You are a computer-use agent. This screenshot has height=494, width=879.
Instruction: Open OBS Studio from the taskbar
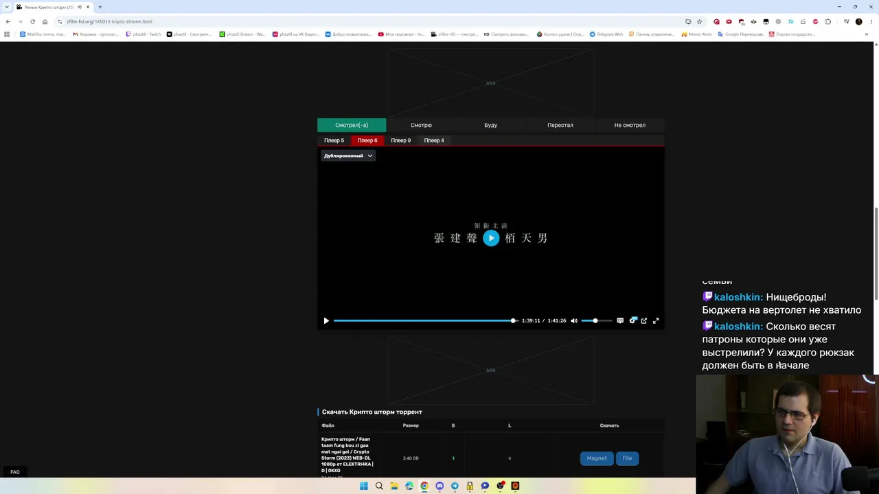tap(500, 486)
